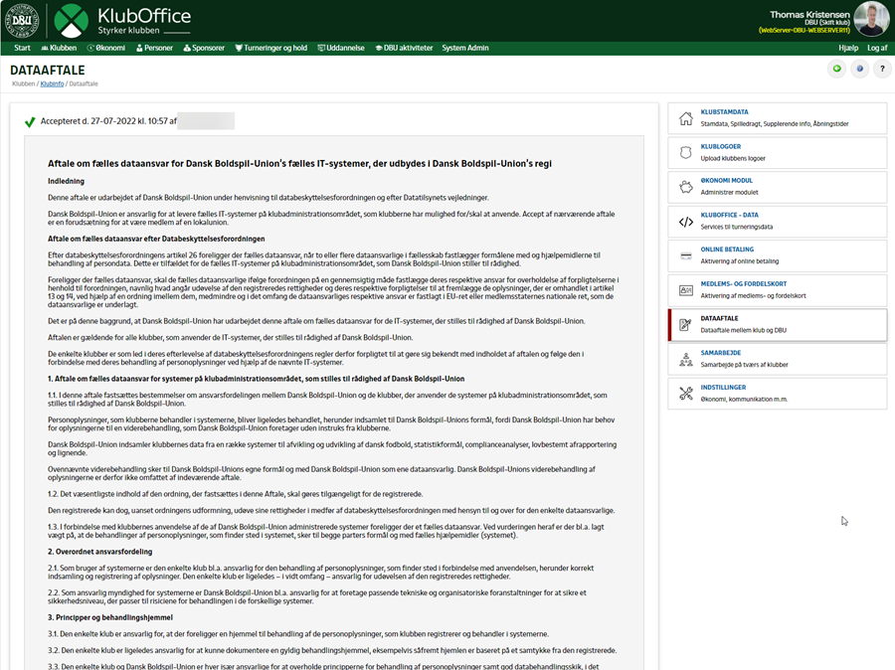The height and width of the screenshot is (670, 895).
Task: Open Klubstamdata via the house icon
Action: pyautogui.click(x=686, y=118)
